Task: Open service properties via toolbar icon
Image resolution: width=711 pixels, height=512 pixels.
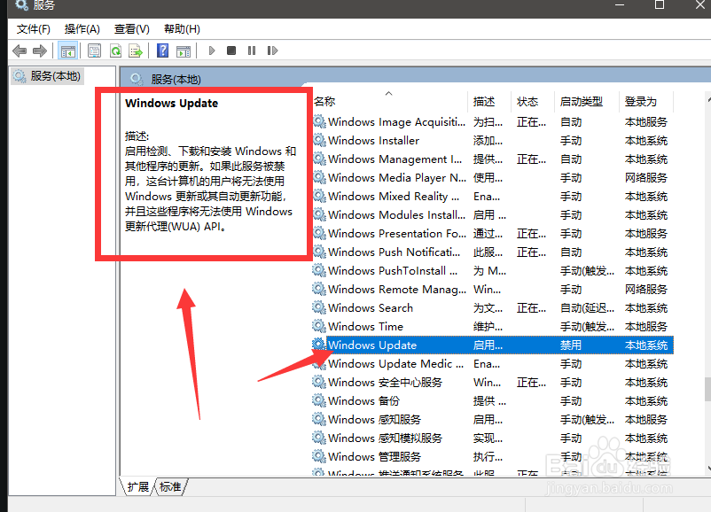Action: 94,50
